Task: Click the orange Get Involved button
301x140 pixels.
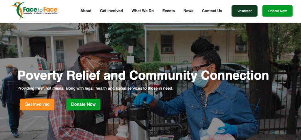Action: [x=37, y=105]
